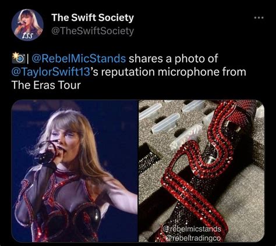Follow the @TaylorSwift13 mention link
Screen dimensions: 276x246
[51, 72]
